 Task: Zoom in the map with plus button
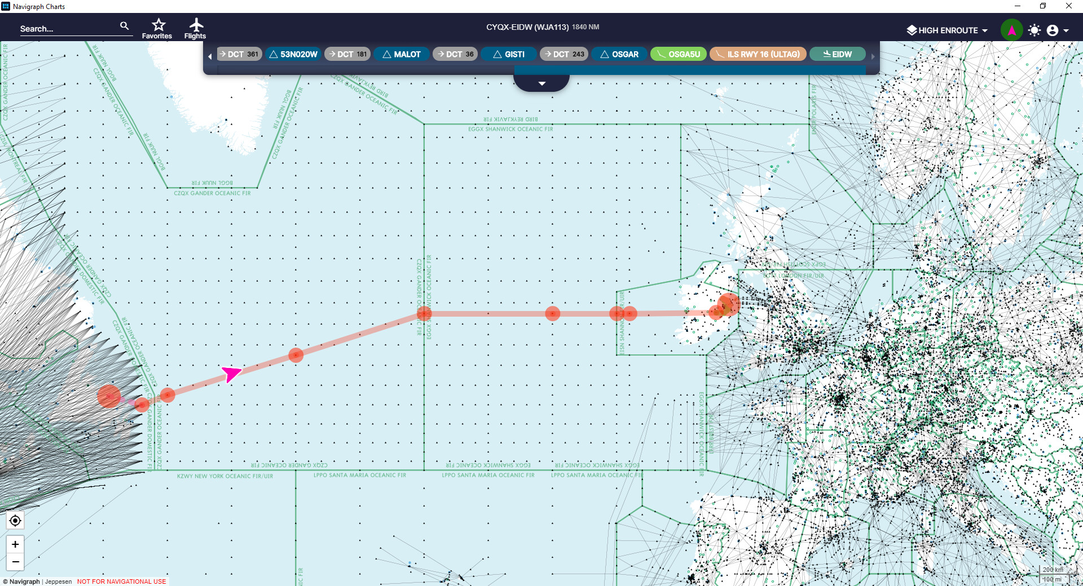click(x=15, y=544)
